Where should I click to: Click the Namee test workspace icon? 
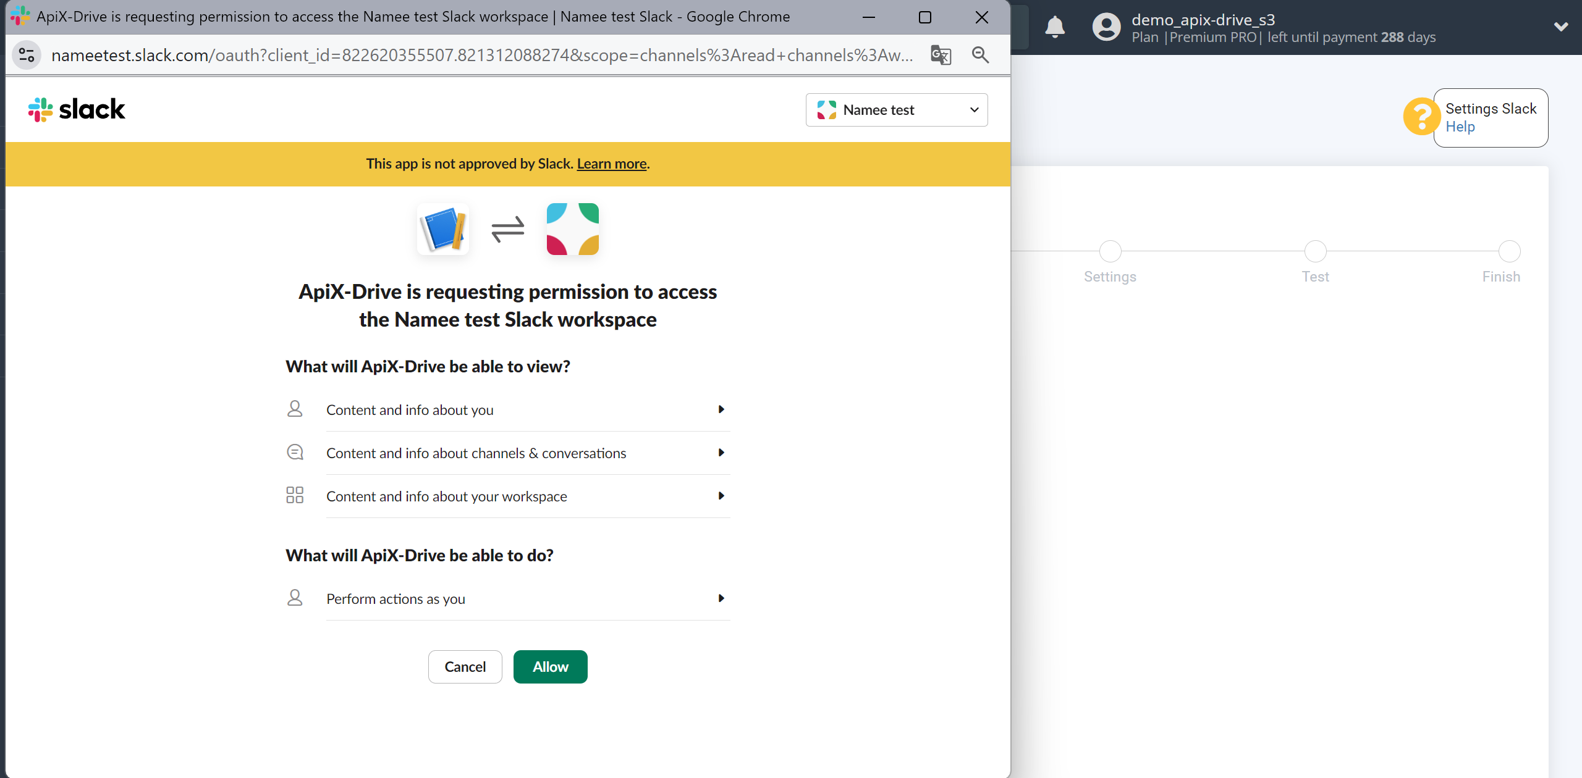573,229
